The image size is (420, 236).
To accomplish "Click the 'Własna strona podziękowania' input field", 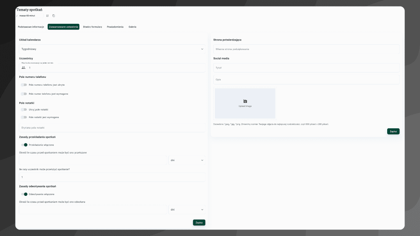I will [x=306, y=49].
